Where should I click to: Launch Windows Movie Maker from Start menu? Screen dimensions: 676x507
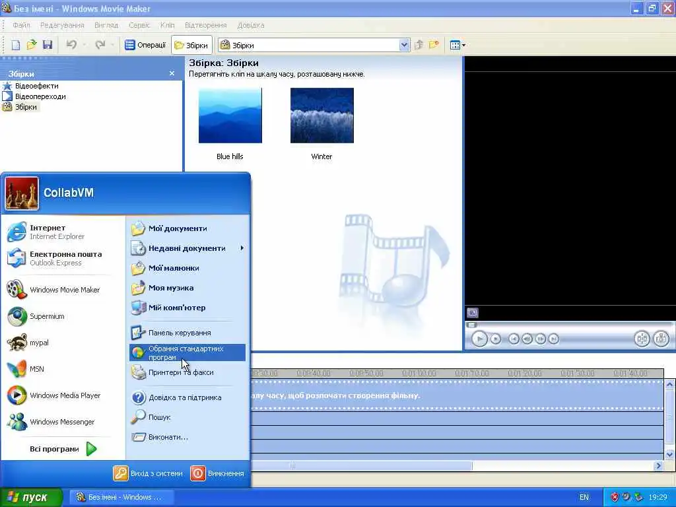coord(63,290)
